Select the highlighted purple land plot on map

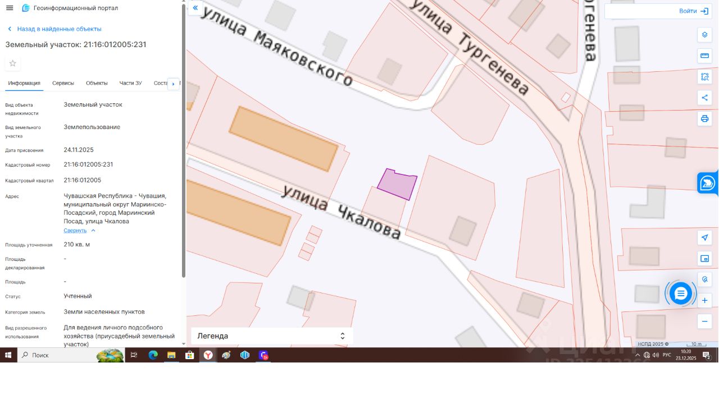(397, 185)
